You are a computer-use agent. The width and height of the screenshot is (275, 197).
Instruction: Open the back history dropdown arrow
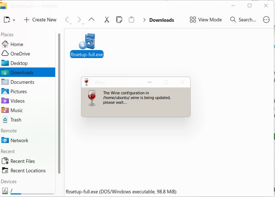coord(71,24)
